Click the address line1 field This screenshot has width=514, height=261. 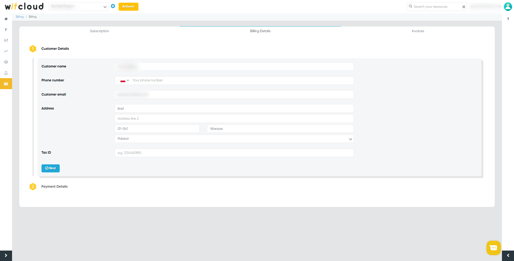pyautogui.click(x=234, y=108)
